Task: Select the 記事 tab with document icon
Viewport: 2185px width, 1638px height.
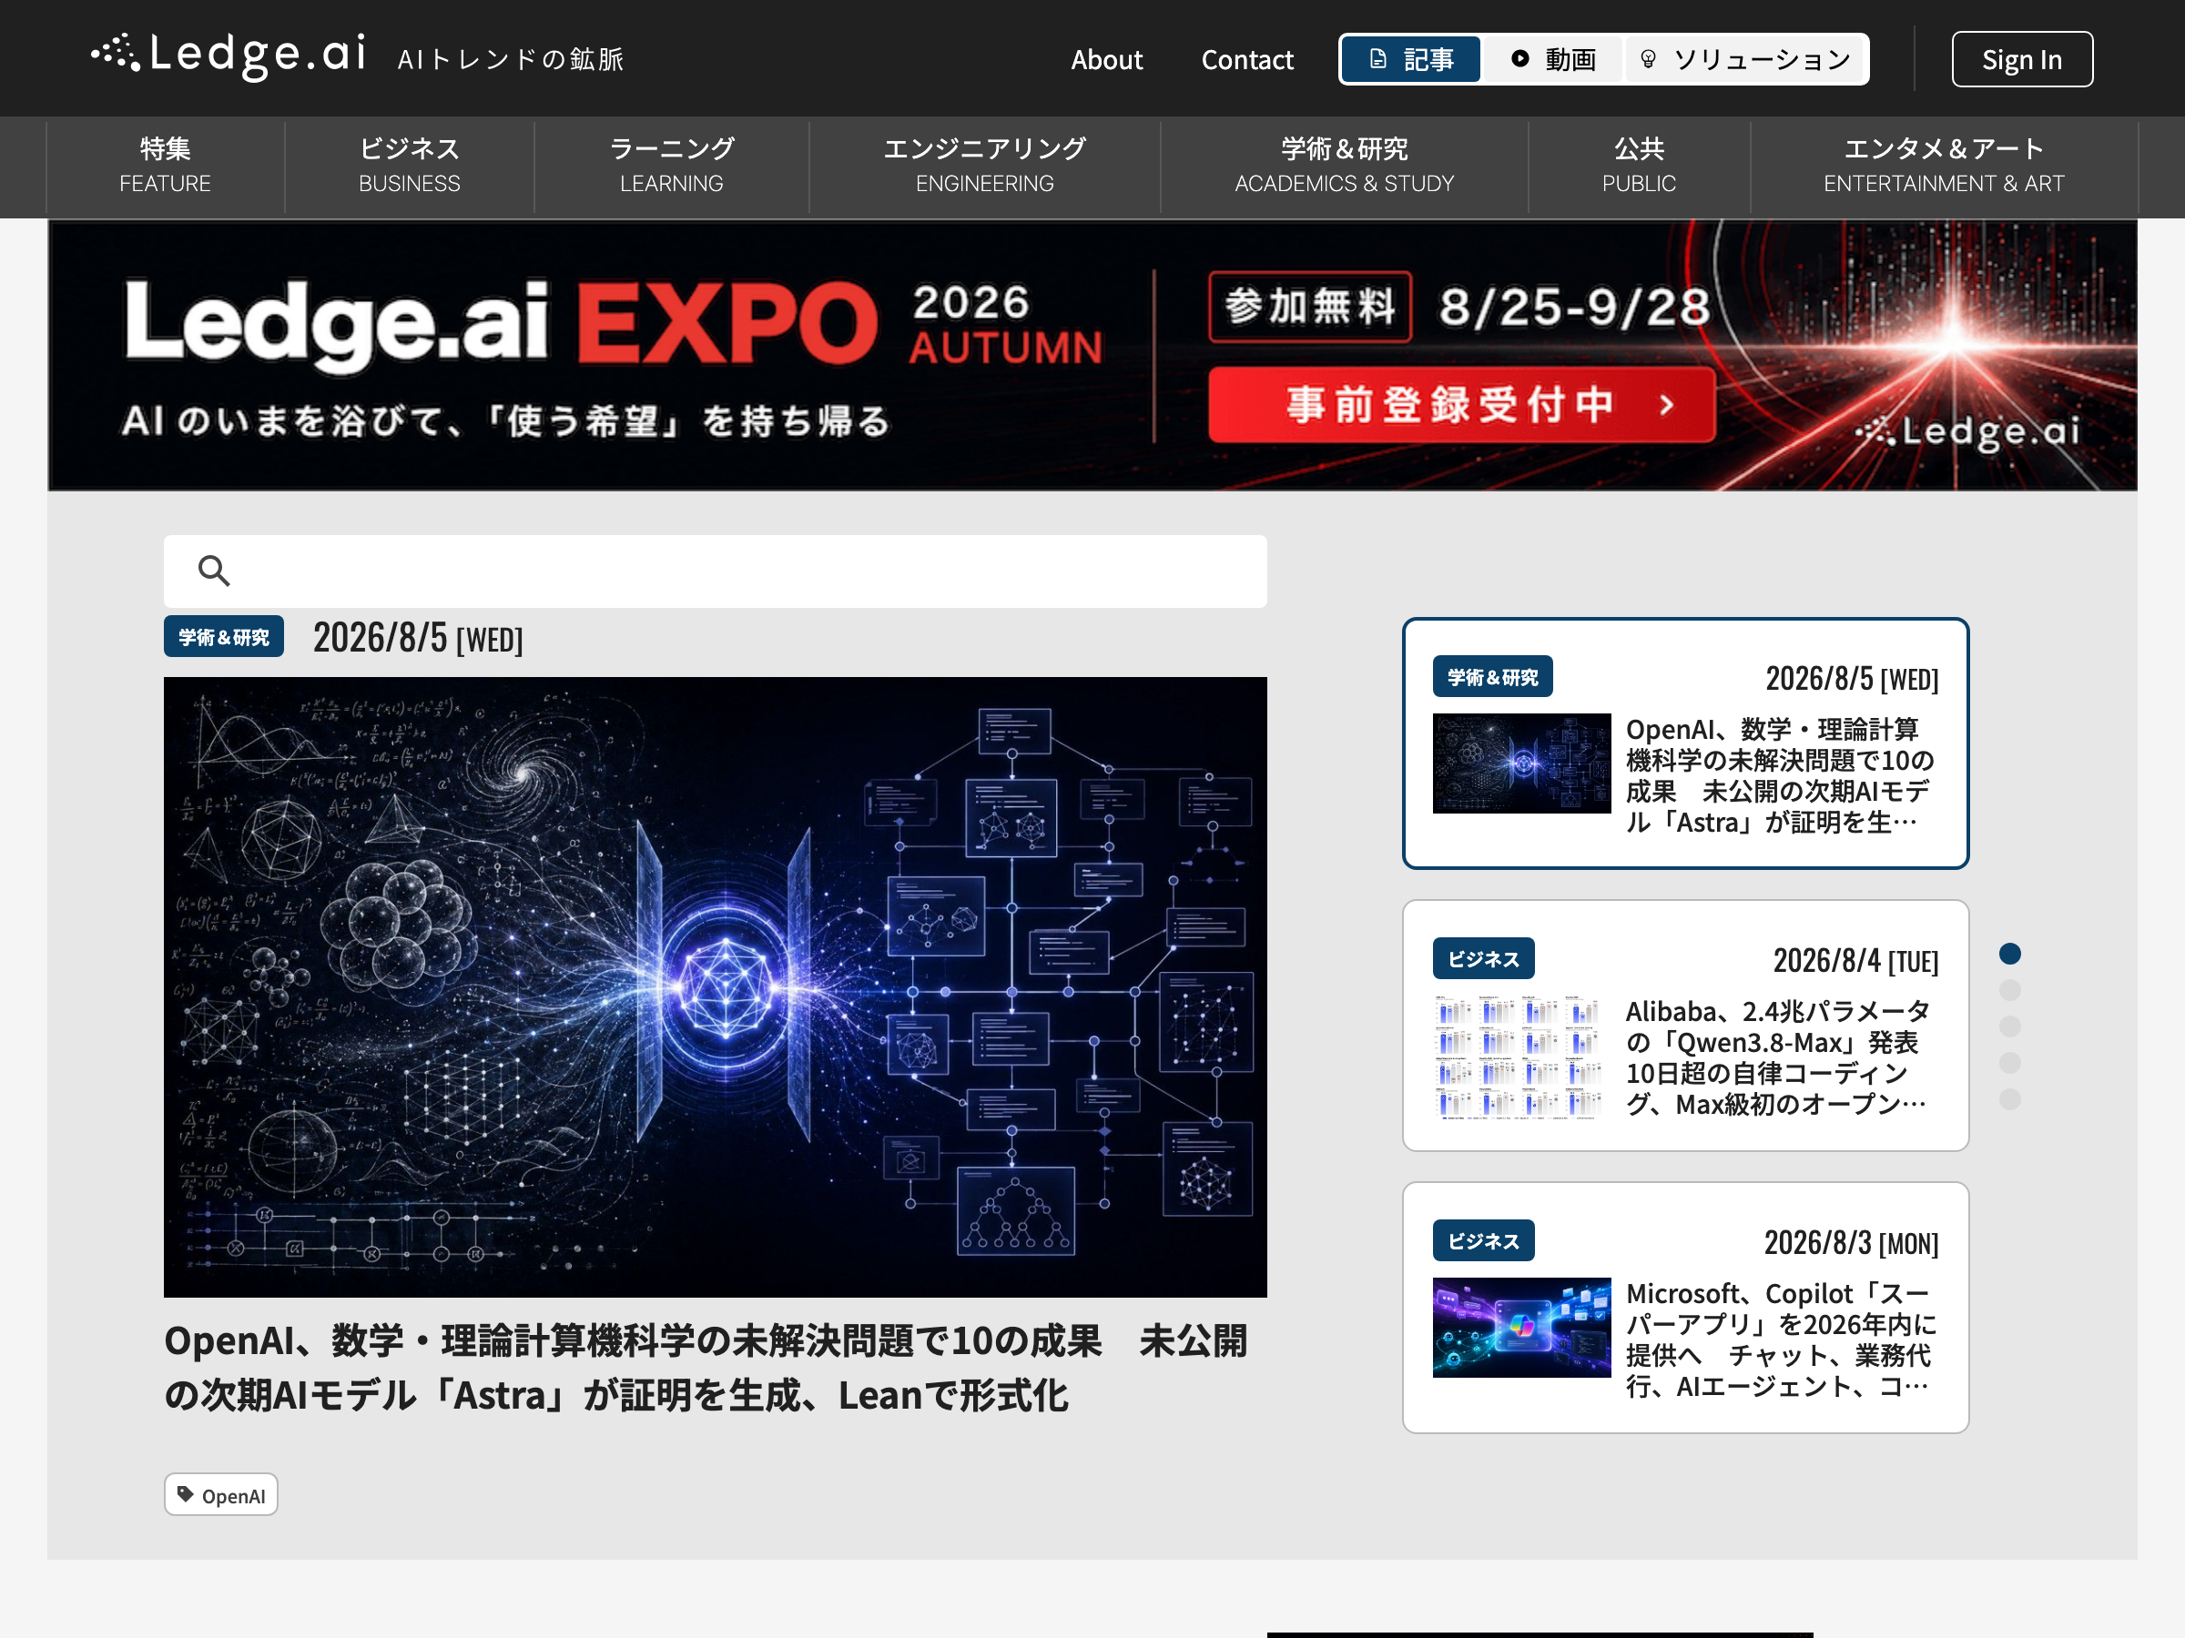Action: 1410,59
